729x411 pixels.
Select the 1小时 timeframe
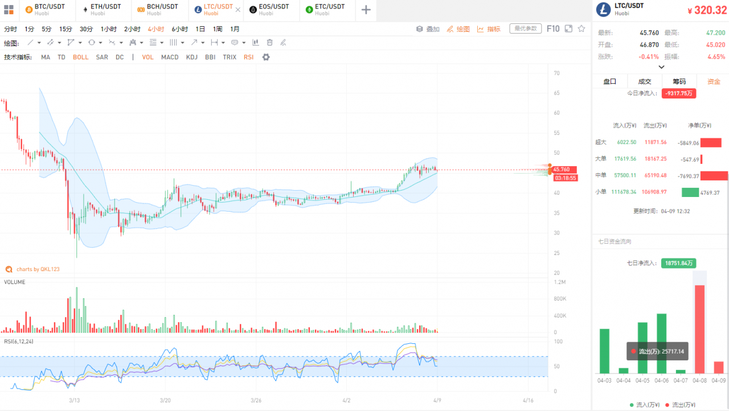(x=109, y=29)
